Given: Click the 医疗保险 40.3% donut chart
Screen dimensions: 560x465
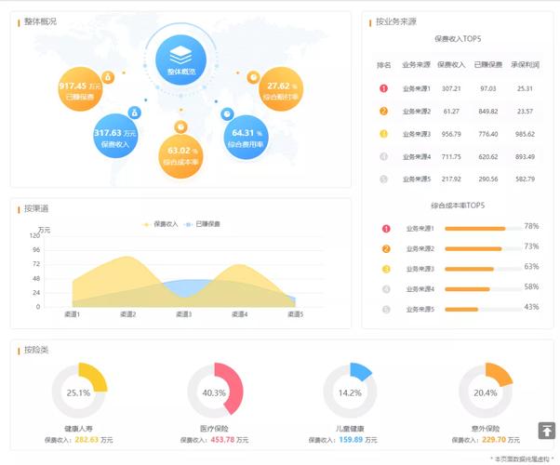Looking at the screenshot, I should click(x=215, y=390).
